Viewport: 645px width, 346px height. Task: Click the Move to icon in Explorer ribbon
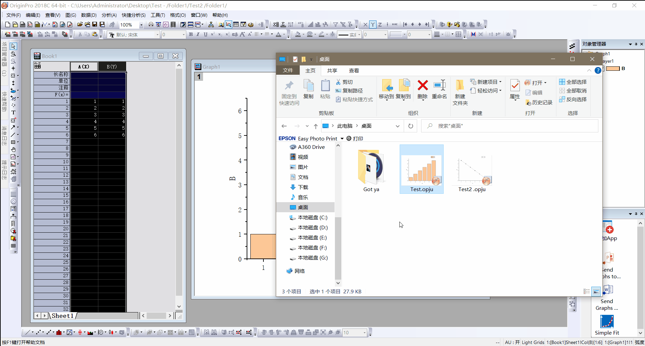point(386,90)
